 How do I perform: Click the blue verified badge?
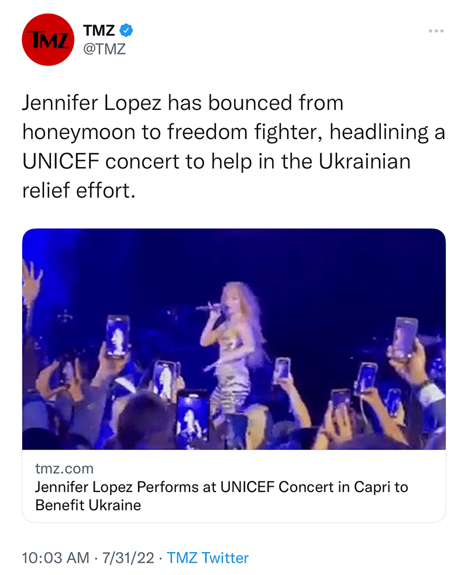(126, 29)
